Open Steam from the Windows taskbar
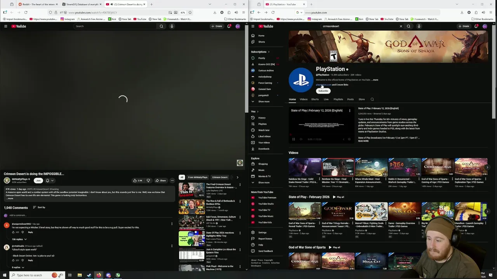The width and height of the screenshot is (497, 279). [x=89, y=275]
